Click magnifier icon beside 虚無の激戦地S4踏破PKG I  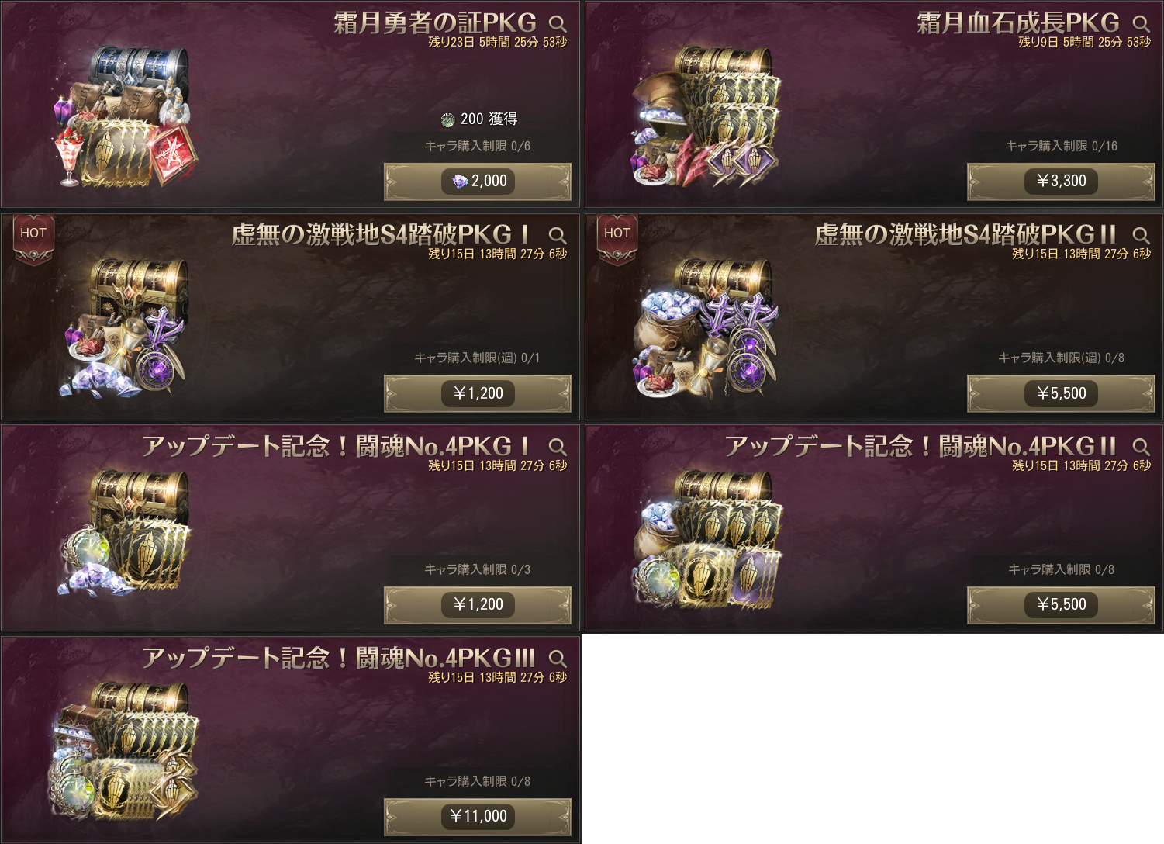[558, 235]
